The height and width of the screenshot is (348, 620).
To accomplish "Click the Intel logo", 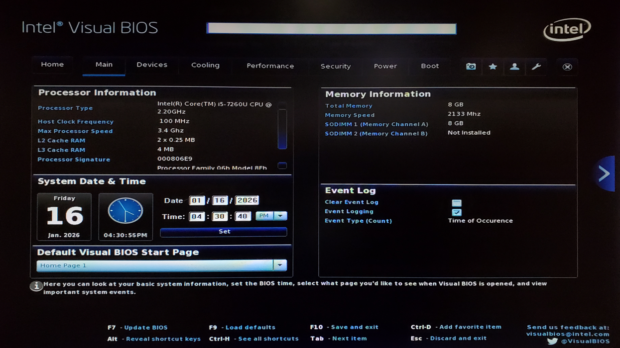I will 567,29.
